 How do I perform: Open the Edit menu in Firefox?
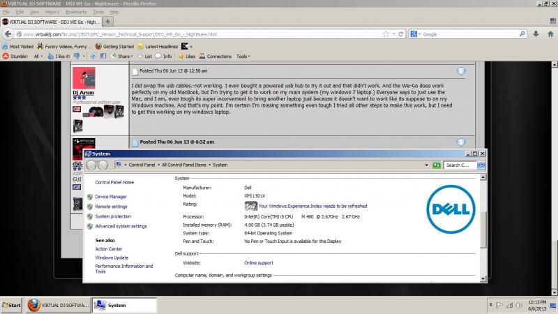[20, 12]
